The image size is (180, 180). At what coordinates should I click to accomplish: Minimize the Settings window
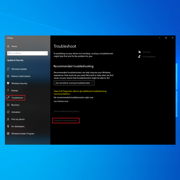159,38
